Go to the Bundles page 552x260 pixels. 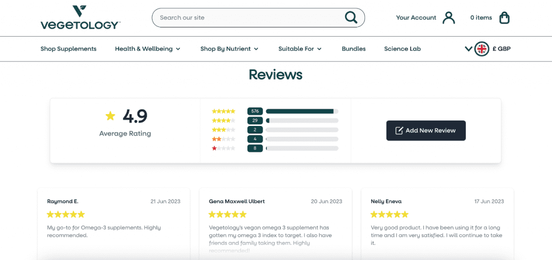(354, 49)
